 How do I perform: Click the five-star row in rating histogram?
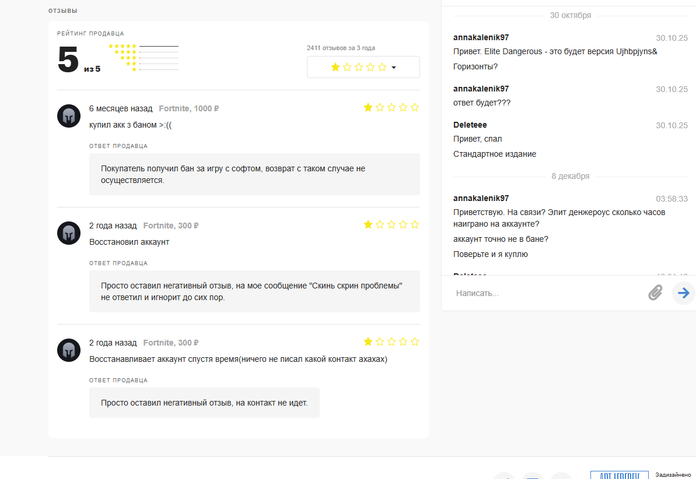(x=144, y=46)
